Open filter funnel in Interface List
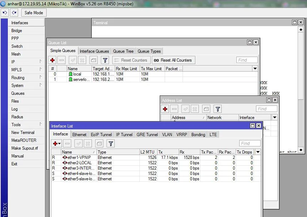This screenshot has height=217, width=307. [x=111, y=144]
